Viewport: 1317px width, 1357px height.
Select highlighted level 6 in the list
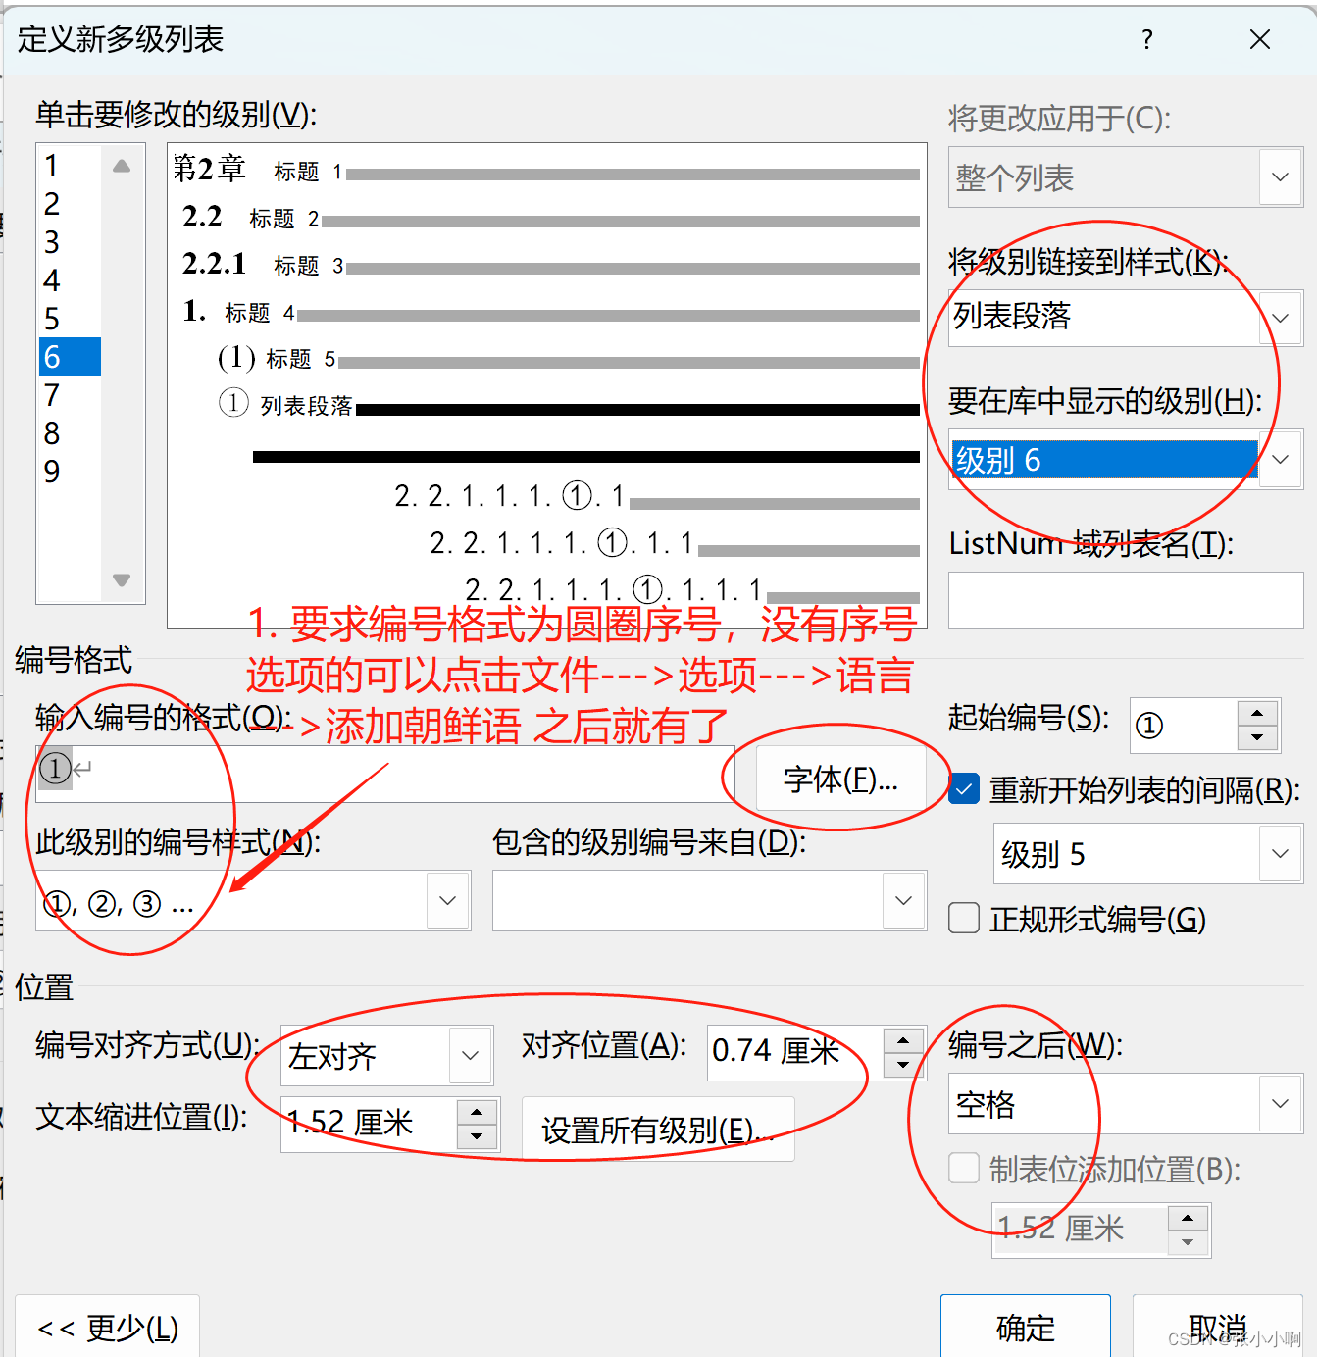pyautogui.click(x=69, y=357)
